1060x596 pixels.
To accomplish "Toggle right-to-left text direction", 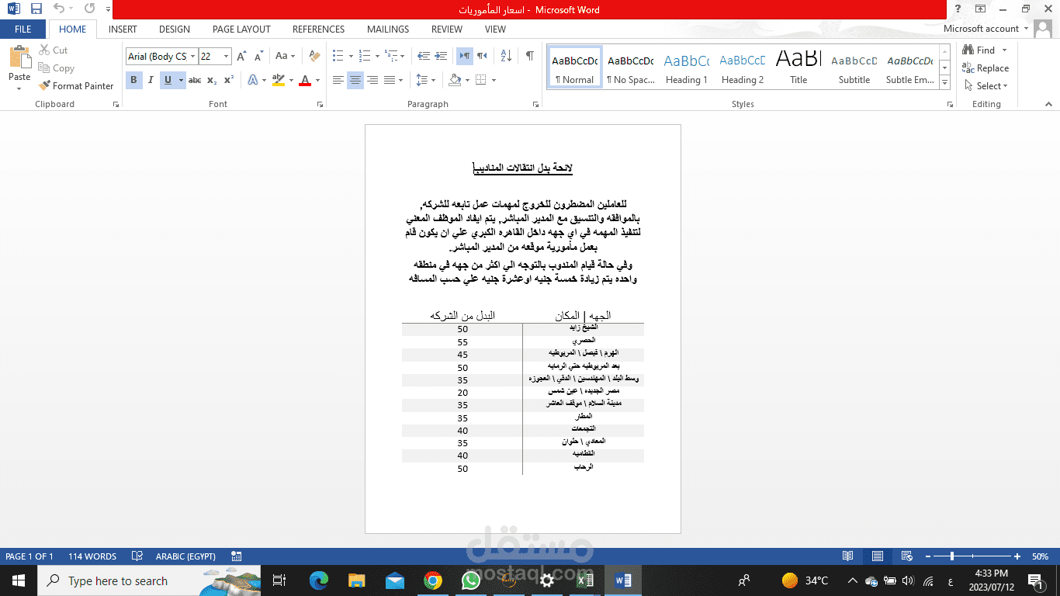I will (x=482, y=56).
